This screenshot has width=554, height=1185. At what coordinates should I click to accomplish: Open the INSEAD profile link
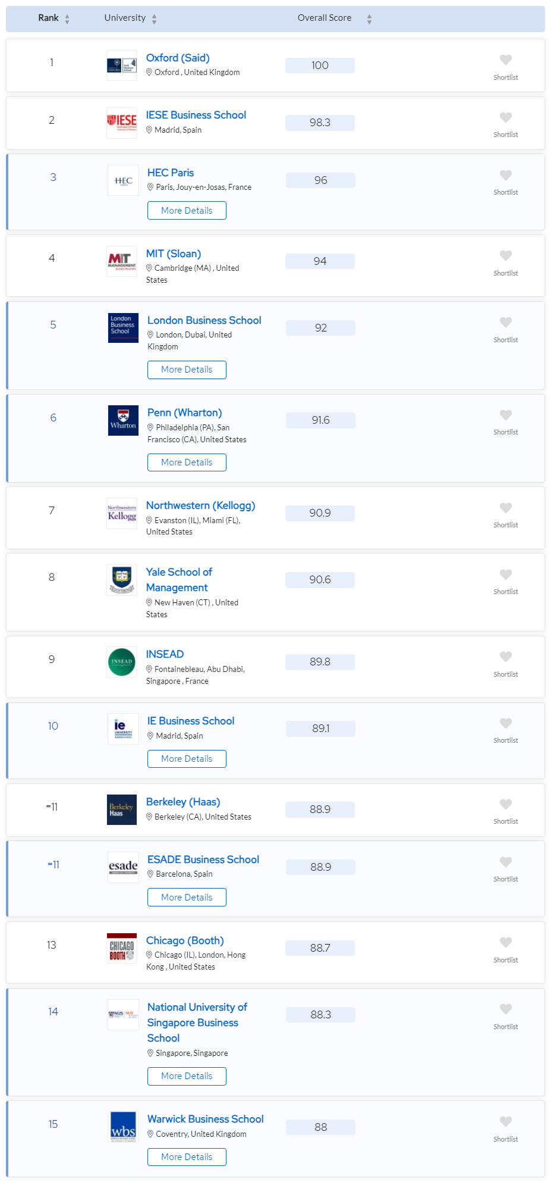coord(165,654)
